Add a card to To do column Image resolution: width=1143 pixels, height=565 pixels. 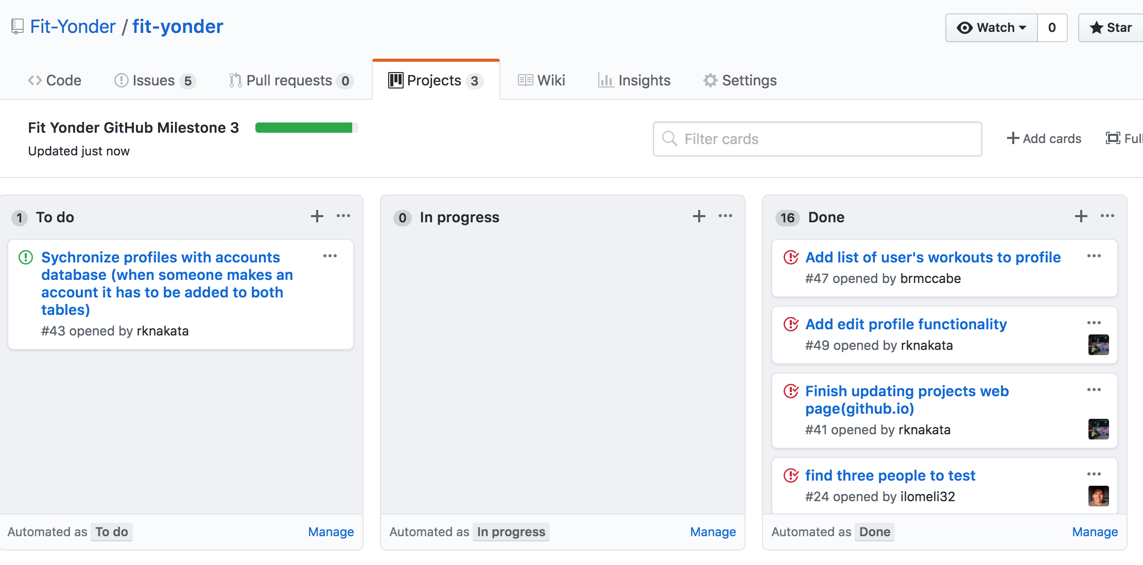pyautogui.click(x=317, y=216)
